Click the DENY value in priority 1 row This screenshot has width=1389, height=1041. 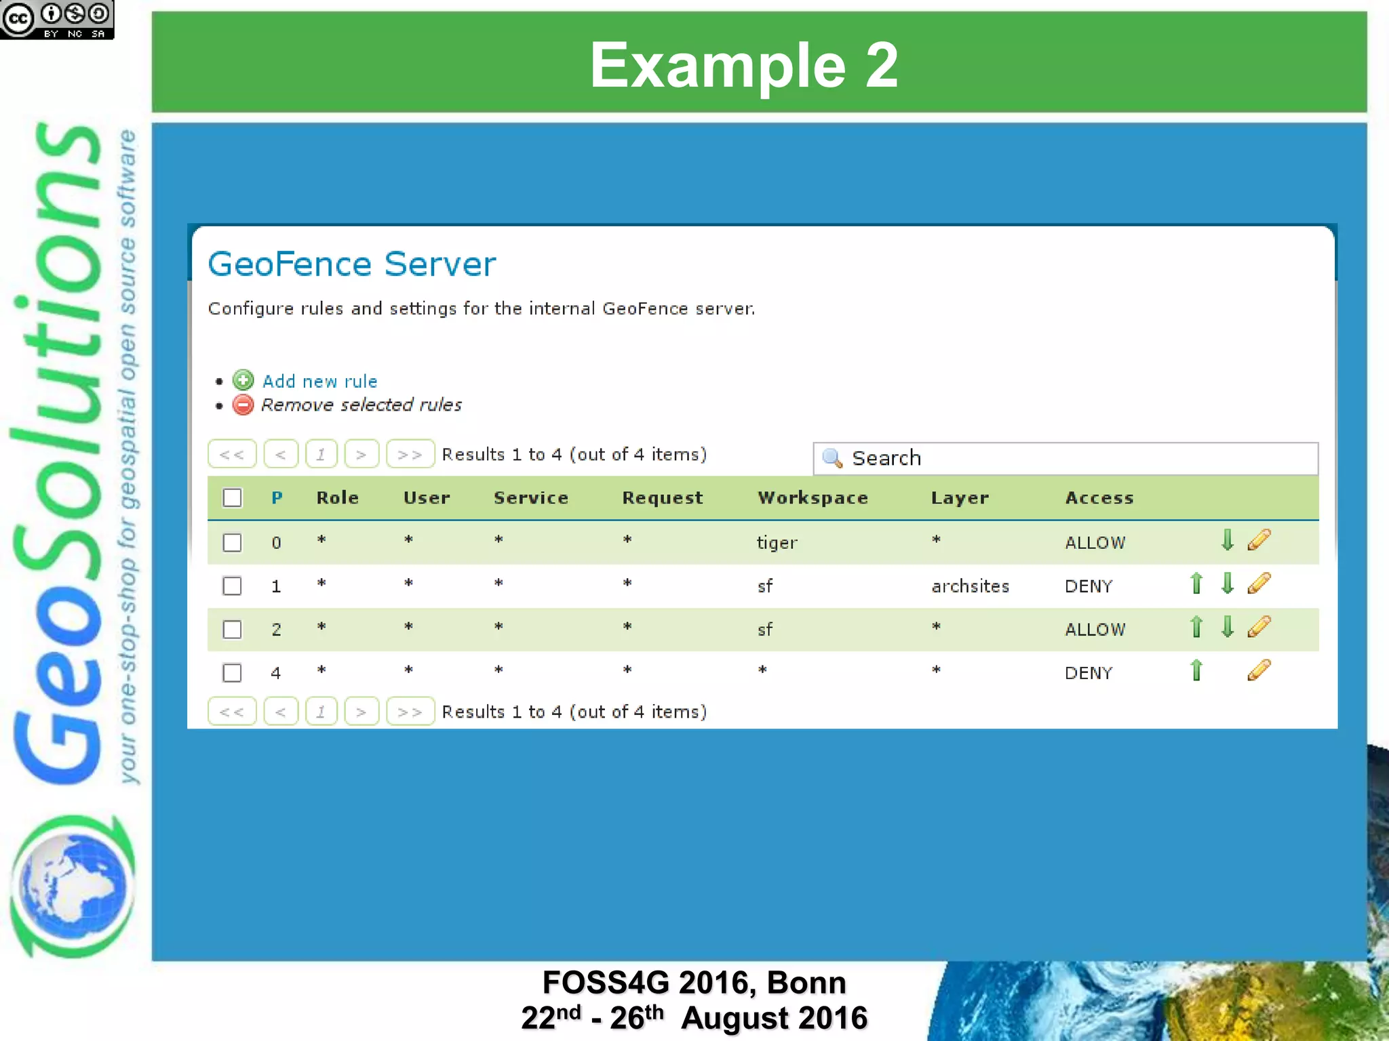[1089, 586]
